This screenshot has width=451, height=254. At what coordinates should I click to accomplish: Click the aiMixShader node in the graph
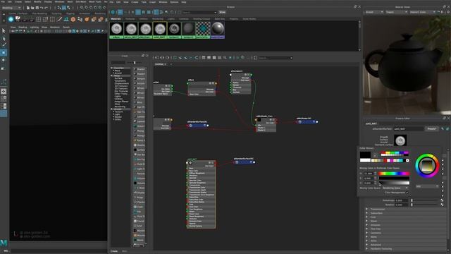[266, 125]
